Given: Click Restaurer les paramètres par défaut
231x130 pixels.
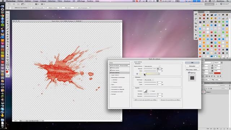Looking at the screenshot, I should (x=170, y=100).
